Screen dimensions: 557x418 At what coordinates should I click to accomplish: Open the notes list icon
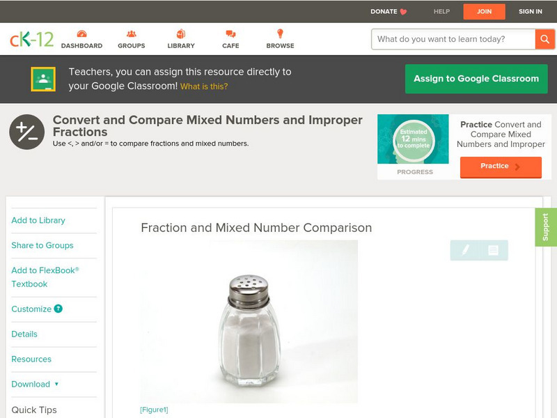click(494, 250)
